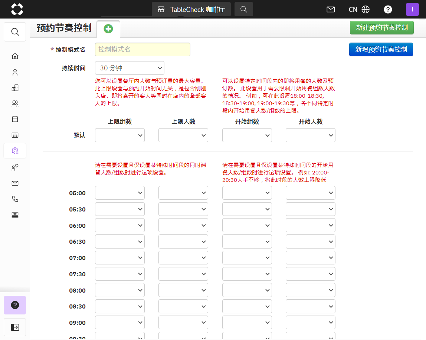Open the top bar search magnifier

(x=244, y=9)
